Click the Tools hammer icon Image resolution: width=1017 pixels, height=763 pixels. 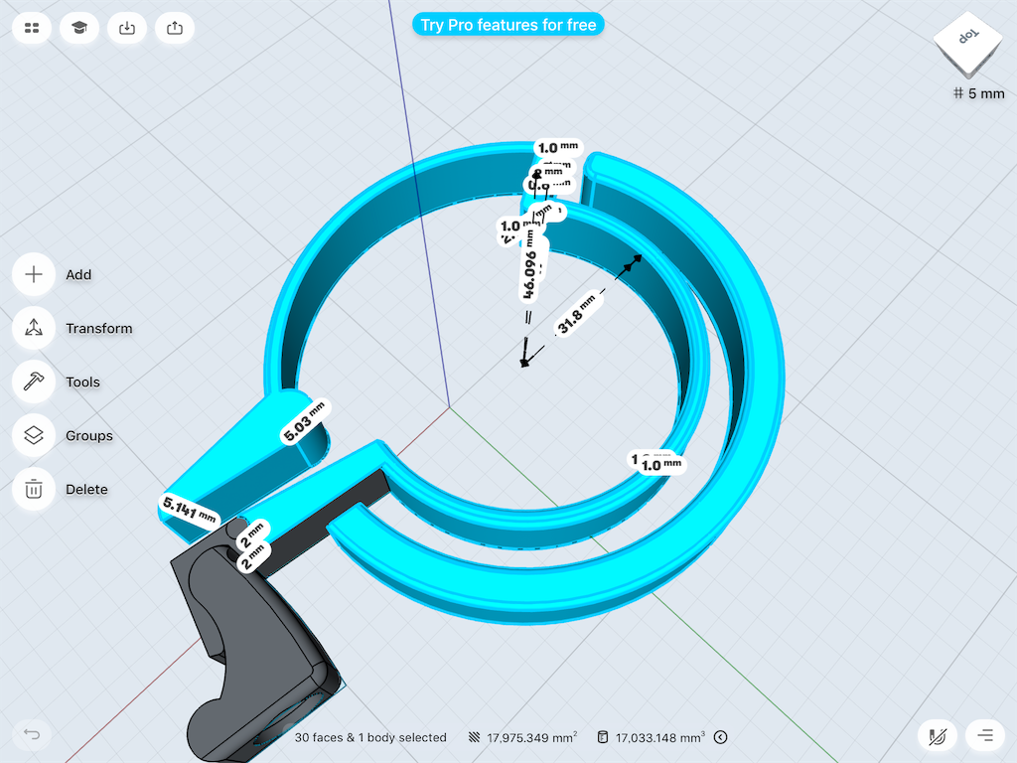[34, 381]
